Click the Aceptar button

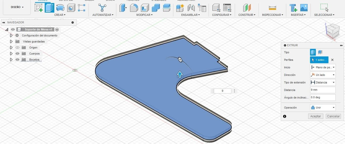click(315, 116)
